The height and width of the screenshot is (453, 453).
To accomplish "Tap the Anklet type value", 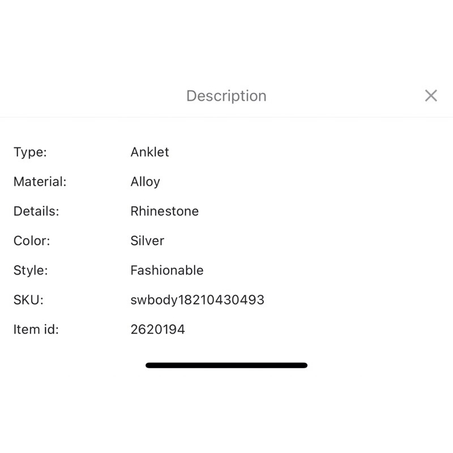I will coord(149,152).
